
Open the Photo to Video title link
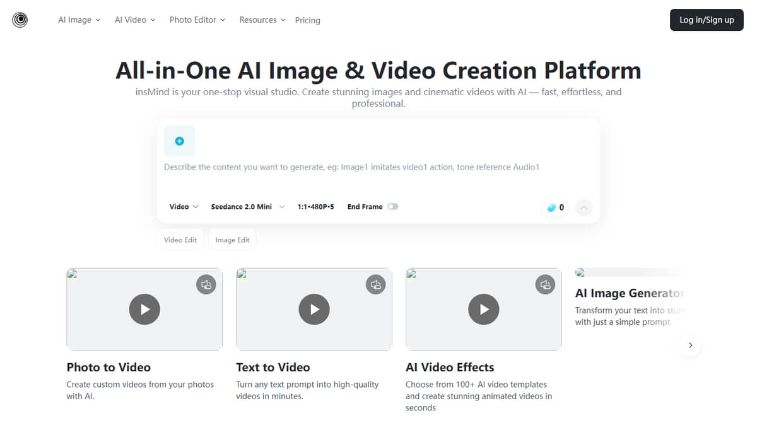(x=109, y=367)
